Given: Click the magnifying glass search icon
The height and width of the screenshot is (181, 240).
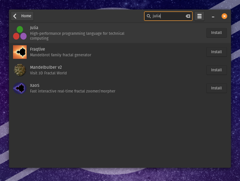Looking at the screenshot, I should pos(148,16).
